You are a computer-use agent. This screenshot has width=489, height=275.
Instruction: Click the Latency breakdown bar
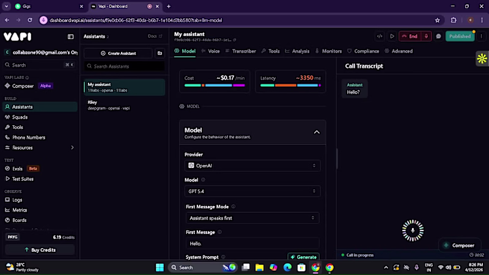pos(290,85)
